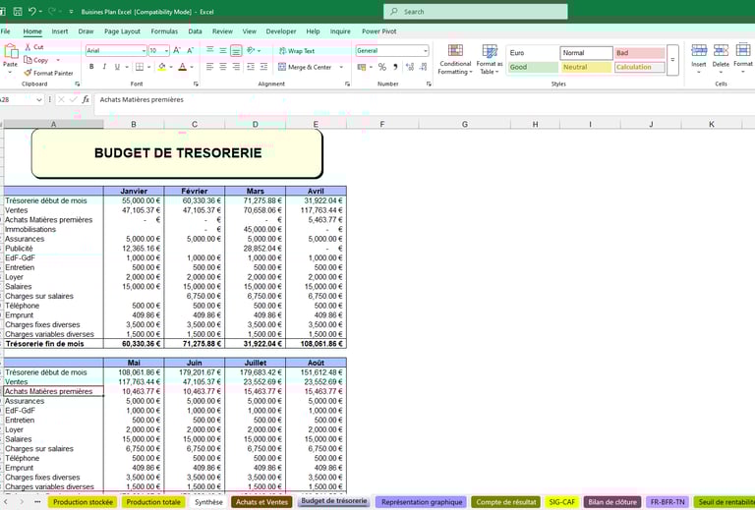Align text left
The width and height of the screenshot is (755, 510).
210,67
